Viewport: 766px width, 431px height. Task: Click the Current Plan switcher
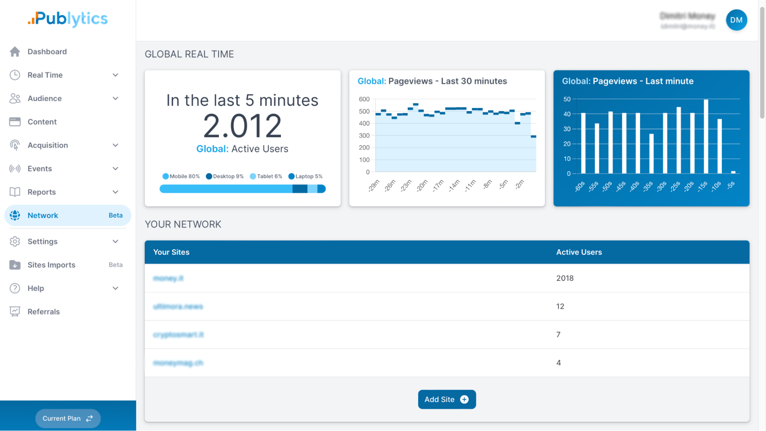(67, 418)
